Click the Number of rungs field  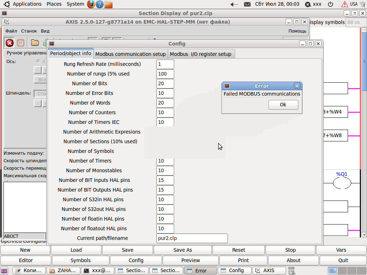165,74
